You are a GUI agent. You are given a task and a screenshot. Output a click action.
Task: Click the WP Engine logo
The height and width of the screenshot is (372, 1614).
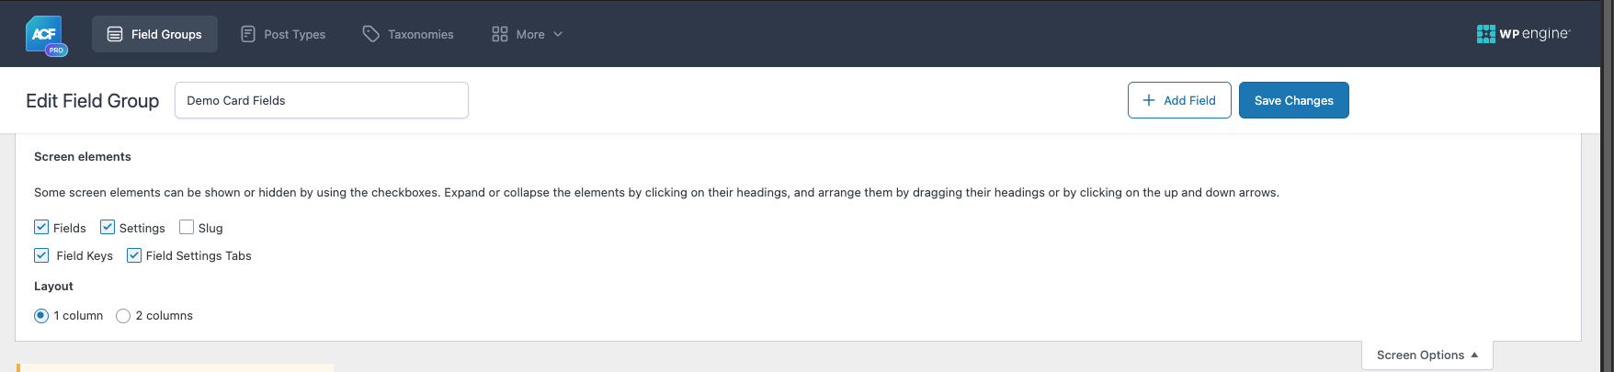click(x=1523, y=34)
